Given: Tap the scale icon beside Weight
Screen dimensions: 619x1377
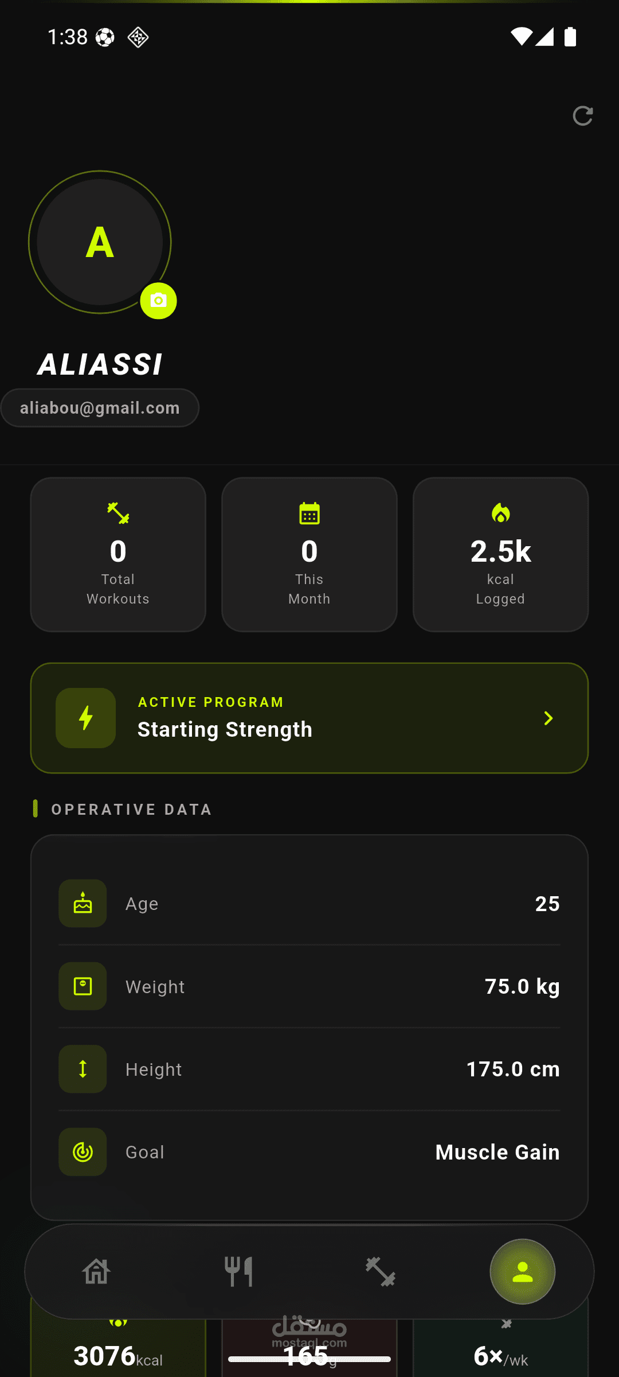Looking at the screenshot, I should click(83, 986).
